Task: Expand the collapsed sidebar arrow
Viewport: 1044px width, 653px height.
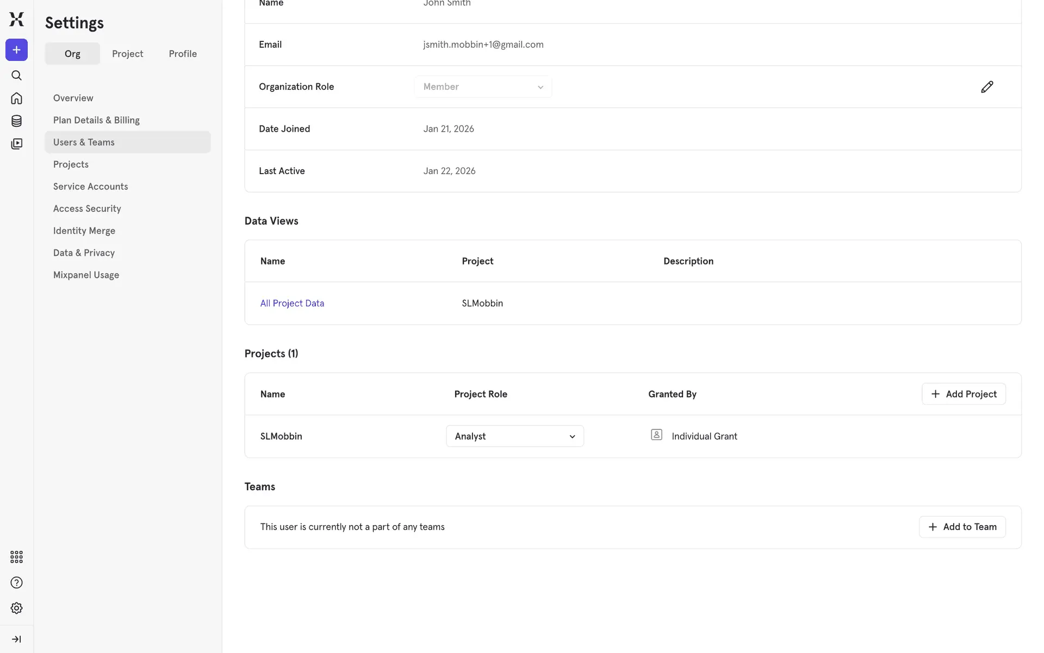Action: point(16,639)
